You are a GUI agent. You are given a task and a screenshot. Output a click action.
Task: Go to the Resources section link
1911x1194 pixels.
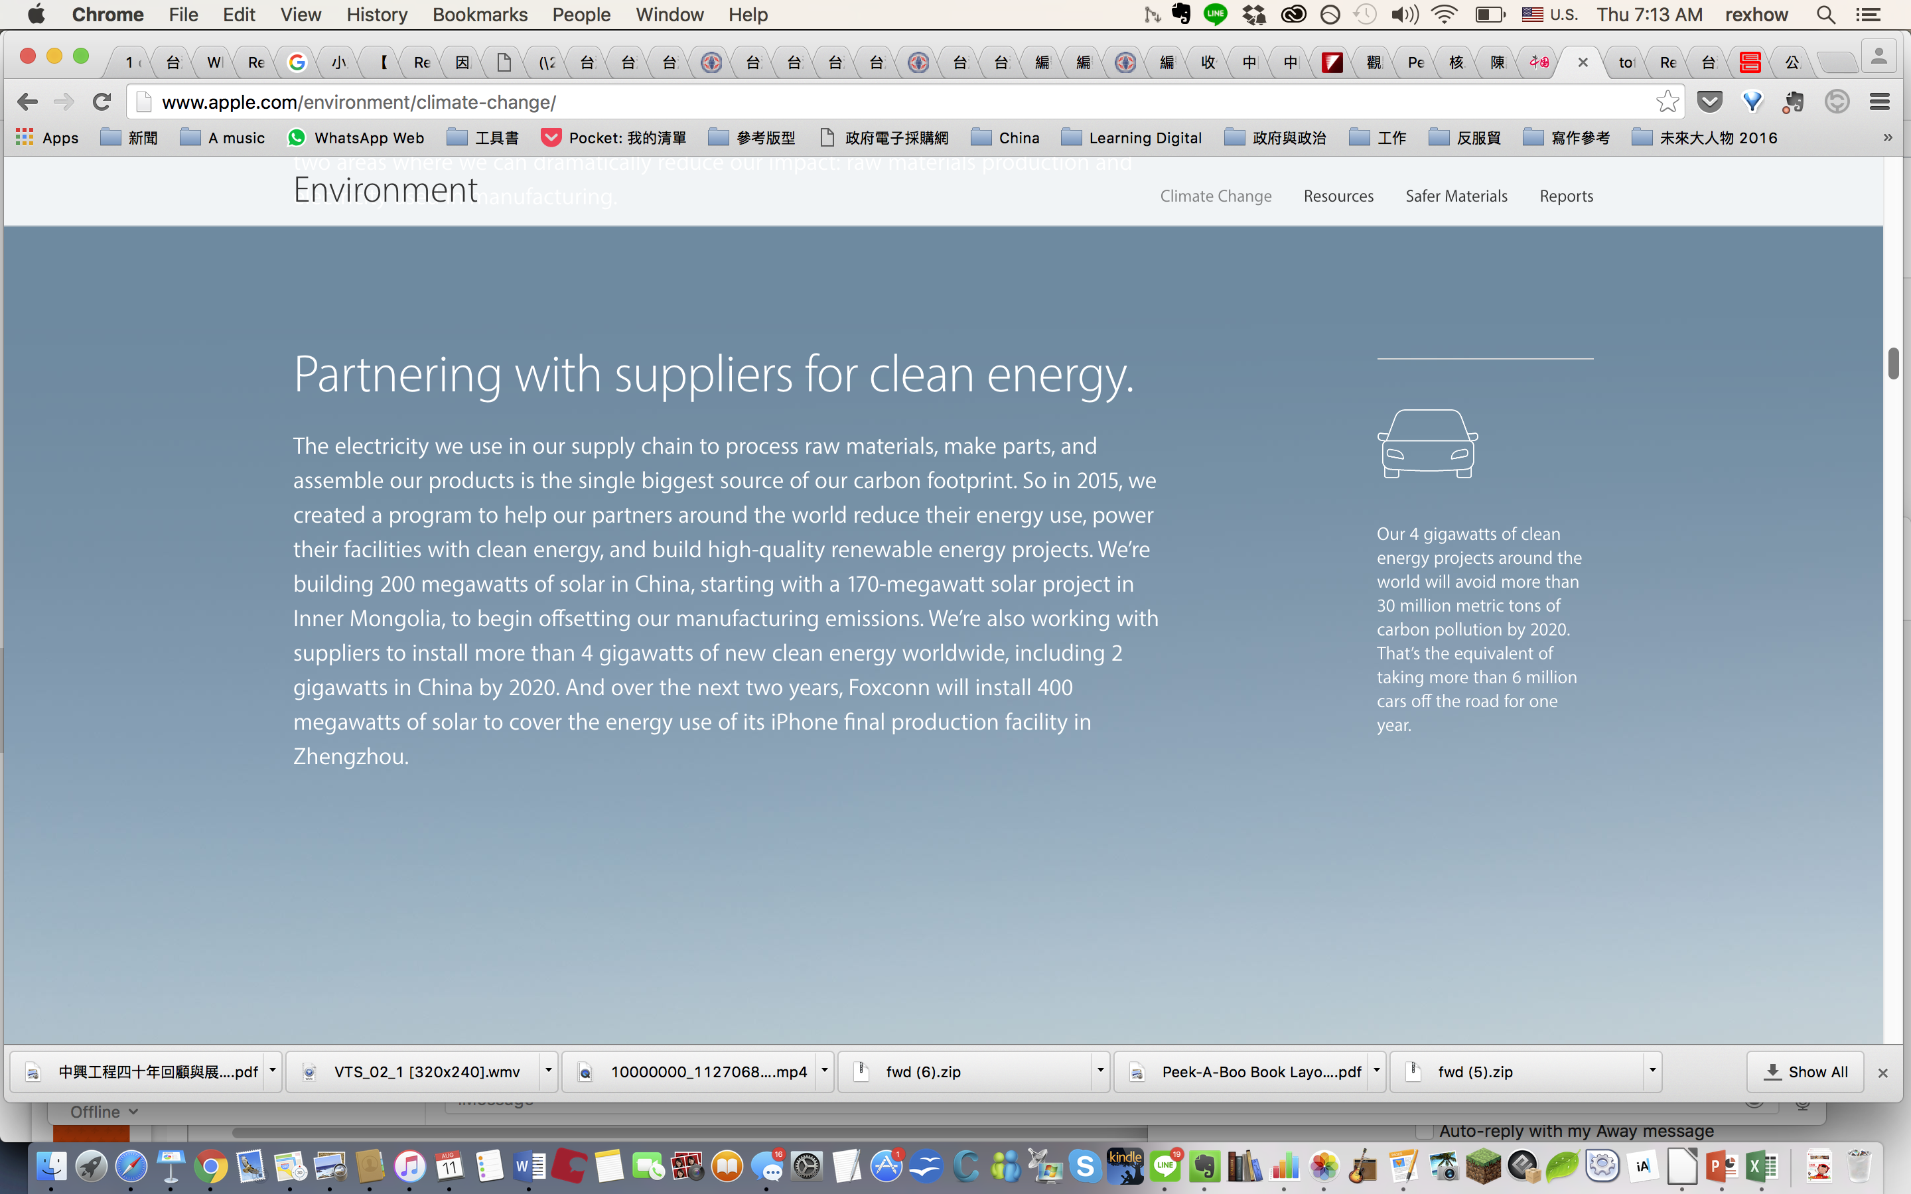point(1338,196)
